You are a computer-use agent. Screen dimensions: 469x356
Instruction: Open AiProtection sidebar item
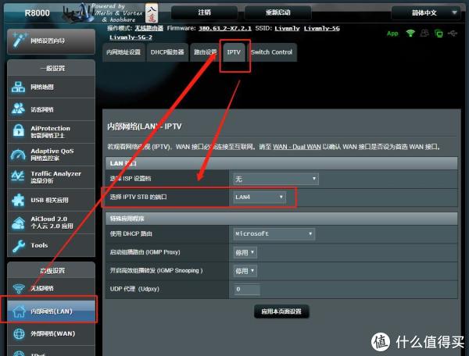tap(52, 131)
